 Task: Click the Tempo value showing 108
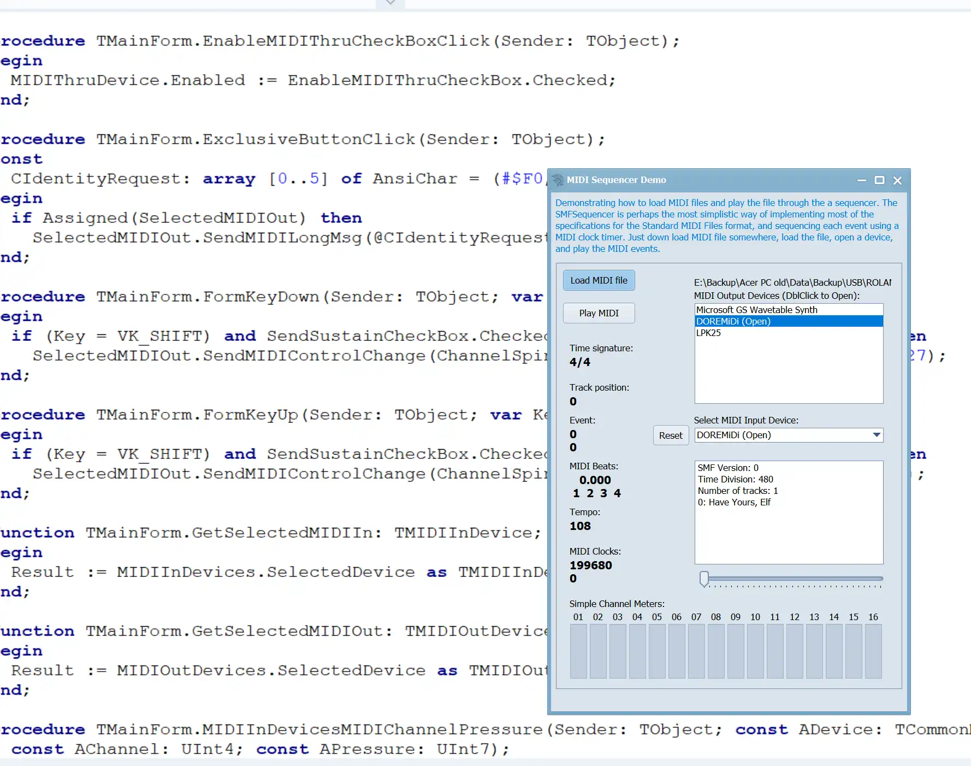[x=580, y=526]
